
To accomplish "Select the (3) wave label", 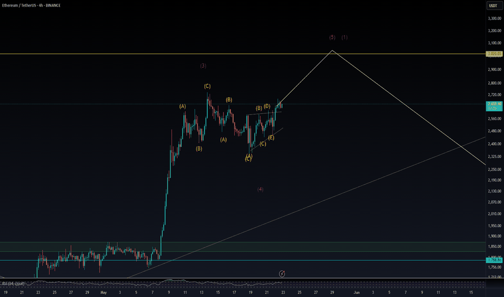I will pyautogui.click(x=203, y=66).
